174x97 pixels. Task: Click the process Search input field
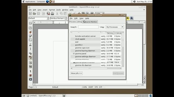pyautogui.click(x=88, y=27)
